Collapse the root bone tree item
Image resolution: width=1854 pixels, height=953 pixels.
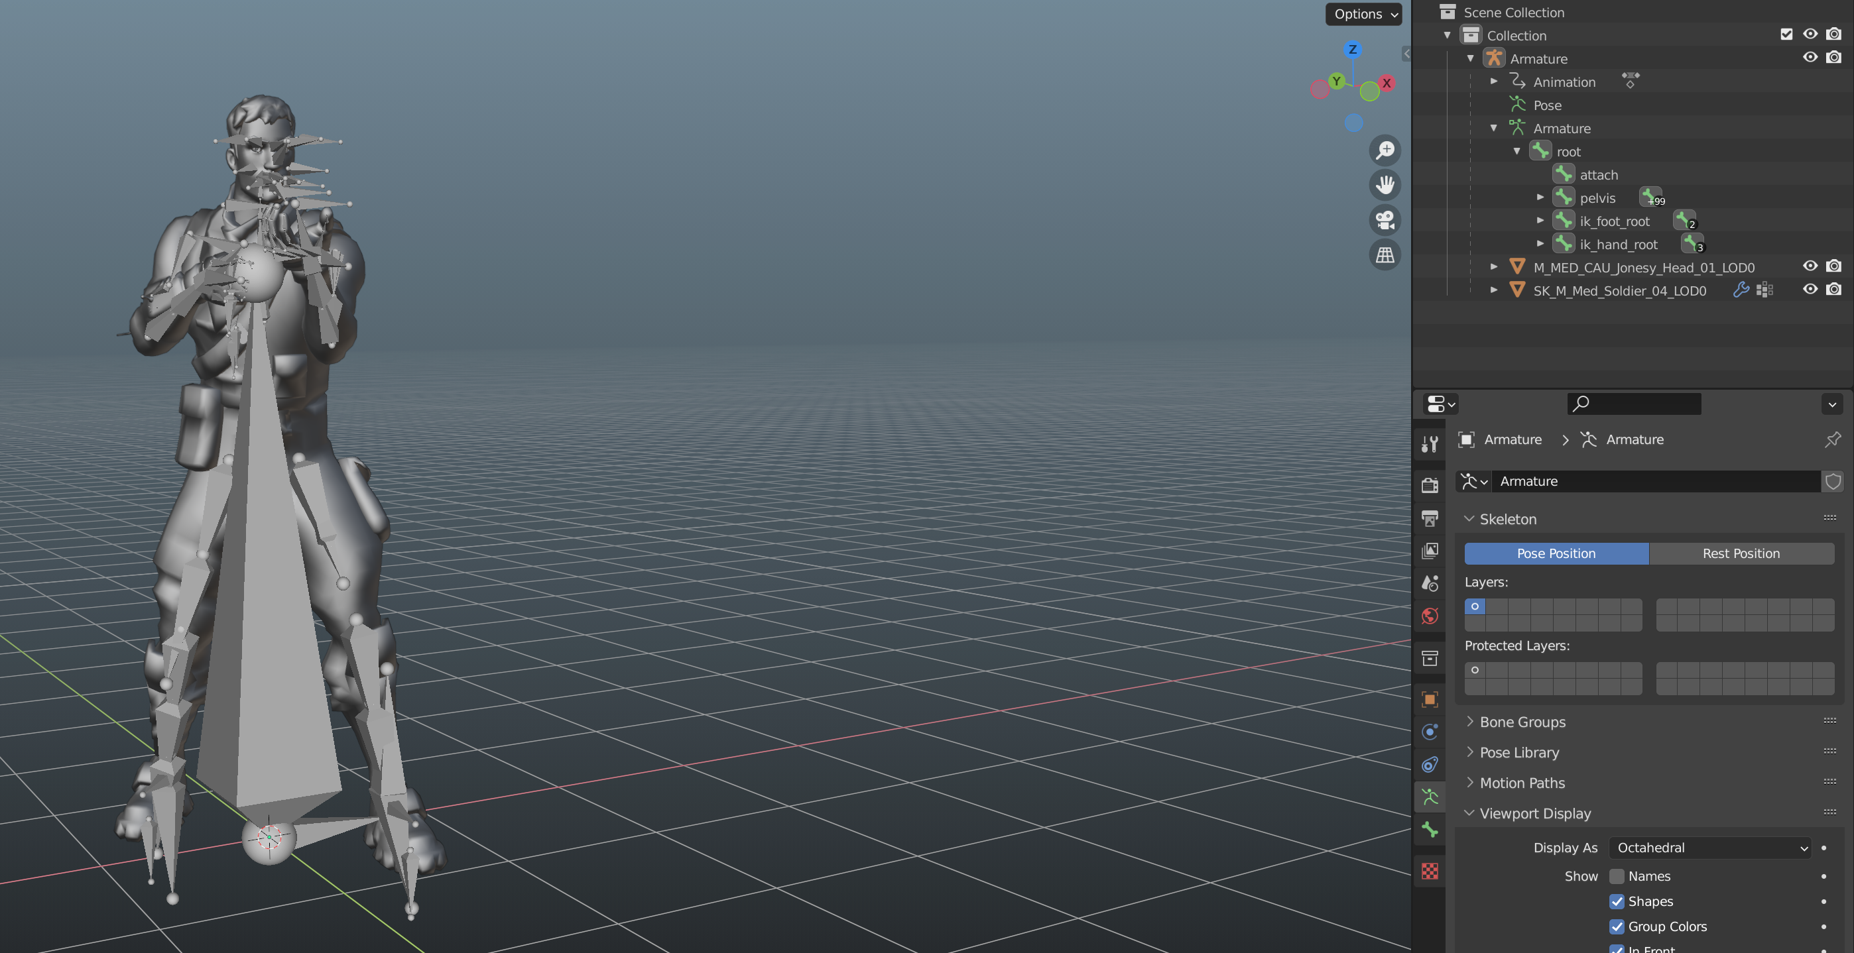[1518, 151]
